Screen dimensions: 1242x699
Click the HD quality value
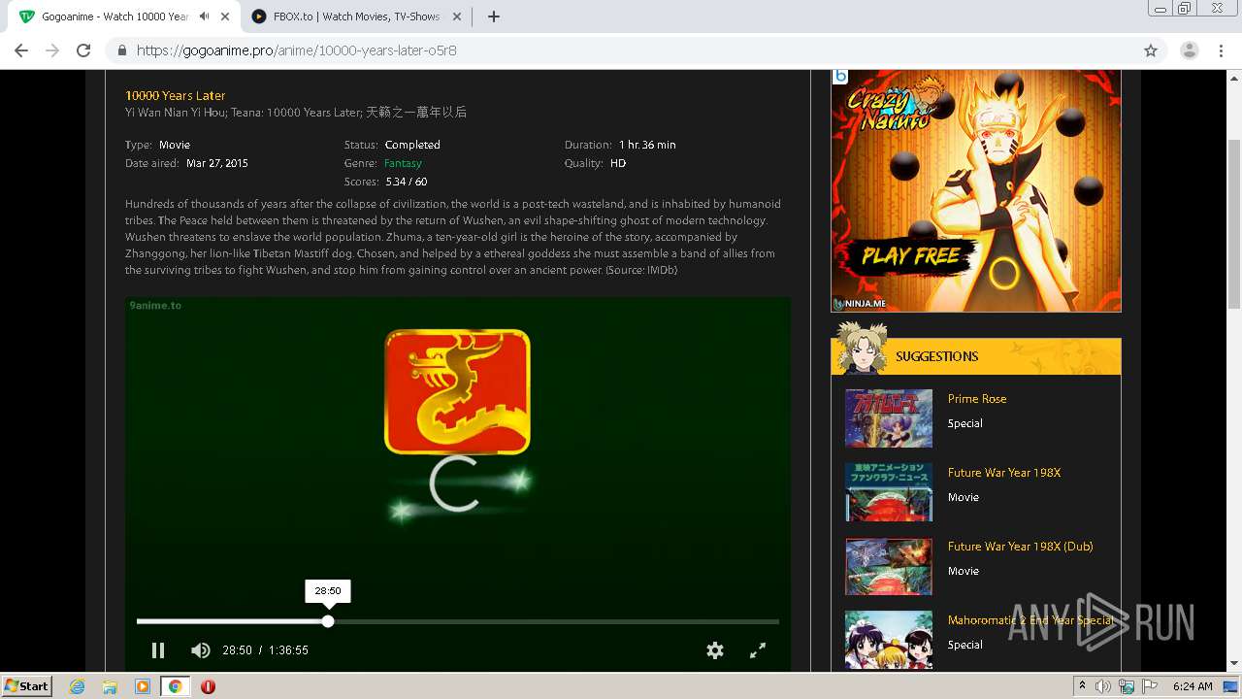pyautogui.click(x=618, y=163)
